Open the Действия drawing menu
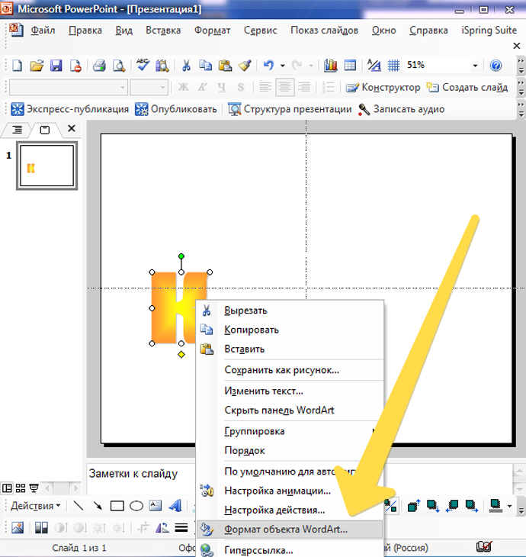The width and height of the screenshot is (526, 557). click(x=36, y=506)
